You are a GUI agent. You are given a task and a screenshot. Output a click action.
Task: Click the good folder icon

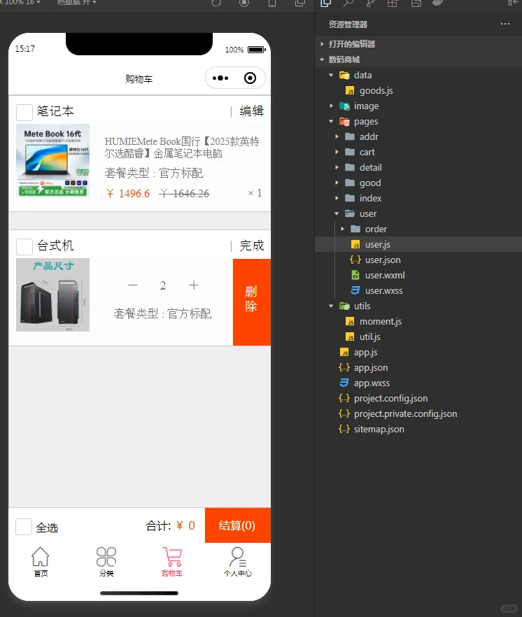(350, 183)
